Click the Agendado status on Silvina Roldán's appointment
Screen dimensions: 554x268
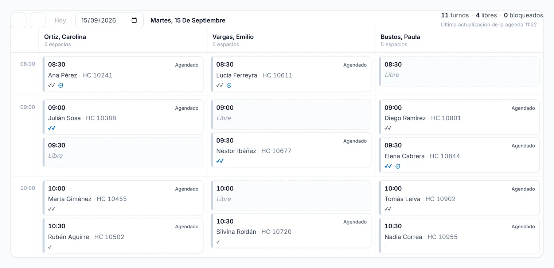pyautogui.click(x=355, y=222)
